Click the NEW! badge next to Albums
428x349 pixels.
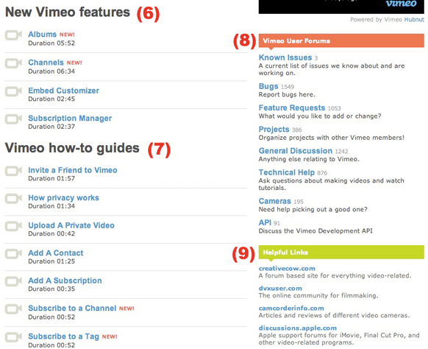[x=67, y=35]
